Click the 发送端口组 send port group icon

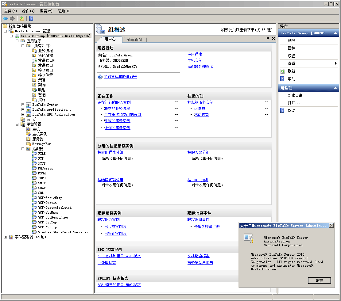pos(34,60)
